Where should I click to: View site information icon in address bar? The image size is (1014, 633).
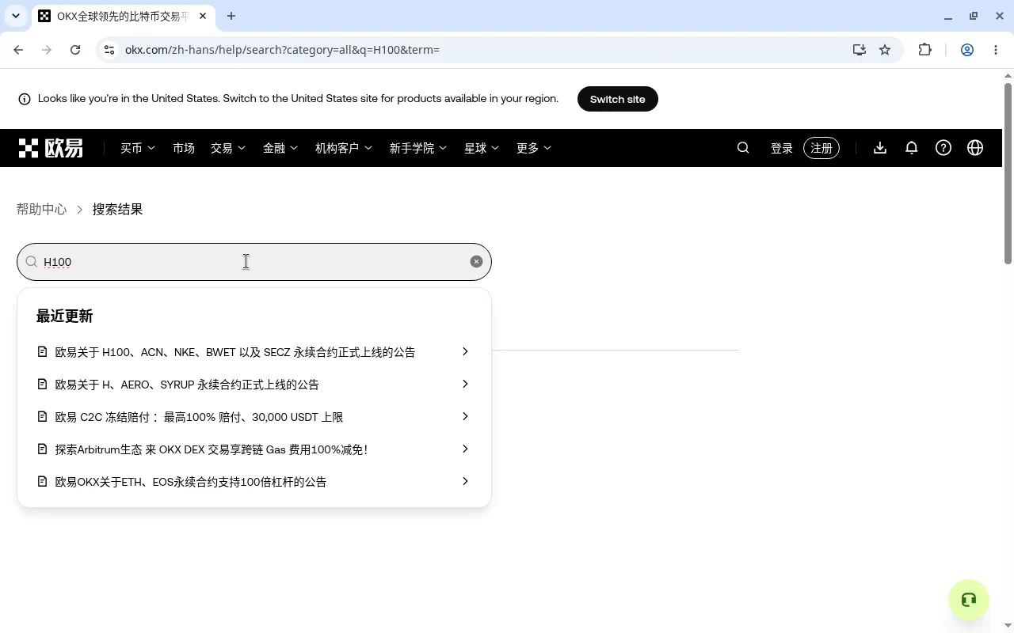click(109, 50)
